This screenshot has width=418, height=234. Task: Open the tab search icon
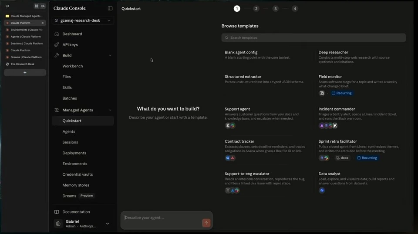pyautogui.click(x=43, y=6)
